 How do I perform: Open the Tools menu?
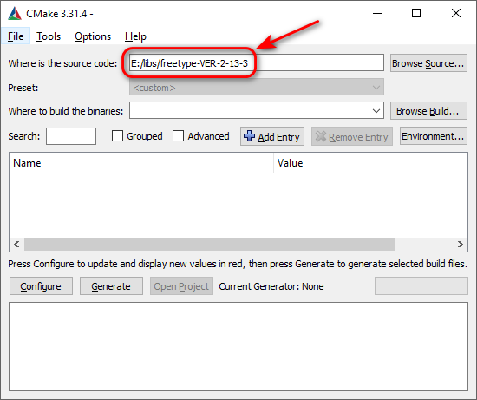tap(49, 36)
